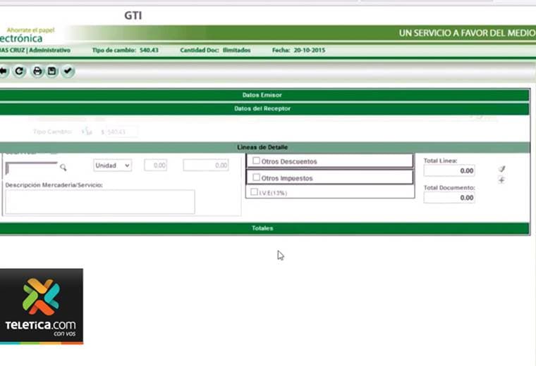Click the refresh toolbar icon
This screenshot has width=536, height=366.
(x=20, y=71)
